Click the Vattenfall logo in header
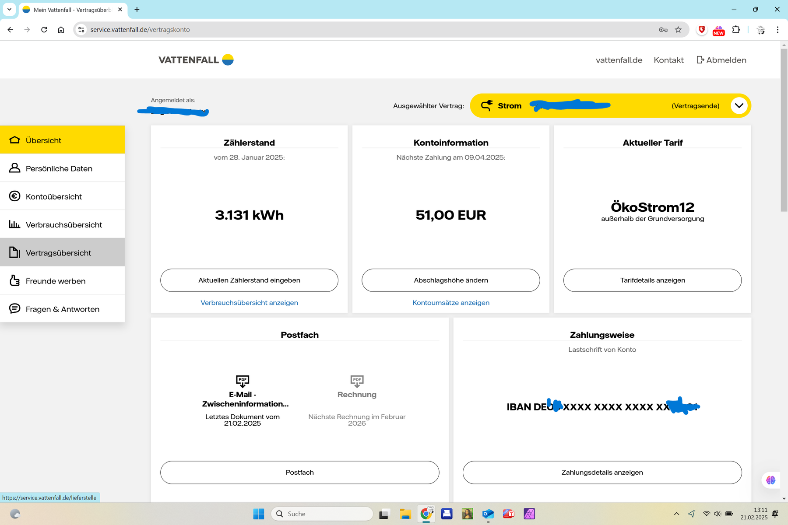The width and height of the screenshot is (788, 525). 196,60
